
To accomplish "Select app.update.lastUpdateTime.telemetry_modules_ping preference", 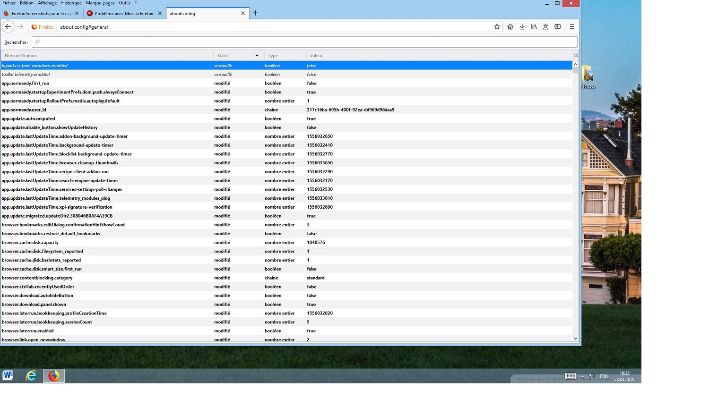I will 286,198.
